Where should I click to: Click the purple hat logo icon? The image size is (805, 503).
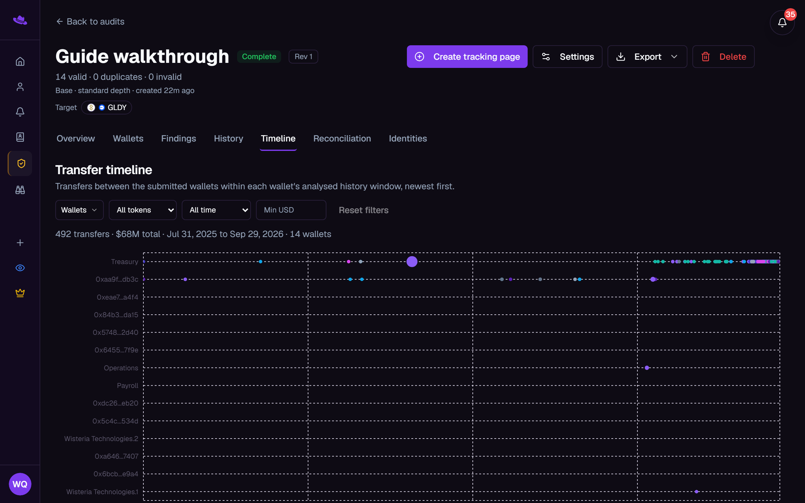coord(20,20)
